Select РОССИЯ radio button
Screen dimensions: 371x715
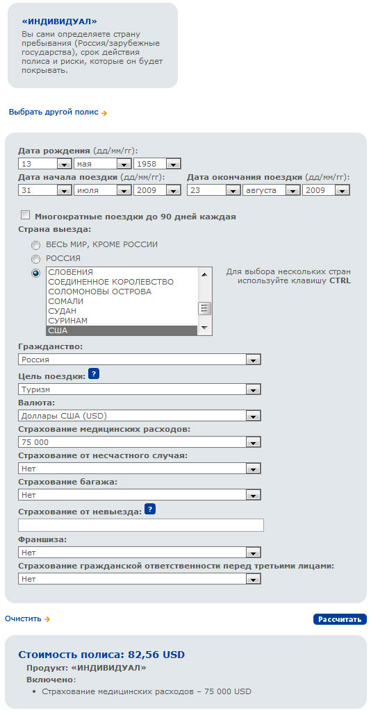35,259
